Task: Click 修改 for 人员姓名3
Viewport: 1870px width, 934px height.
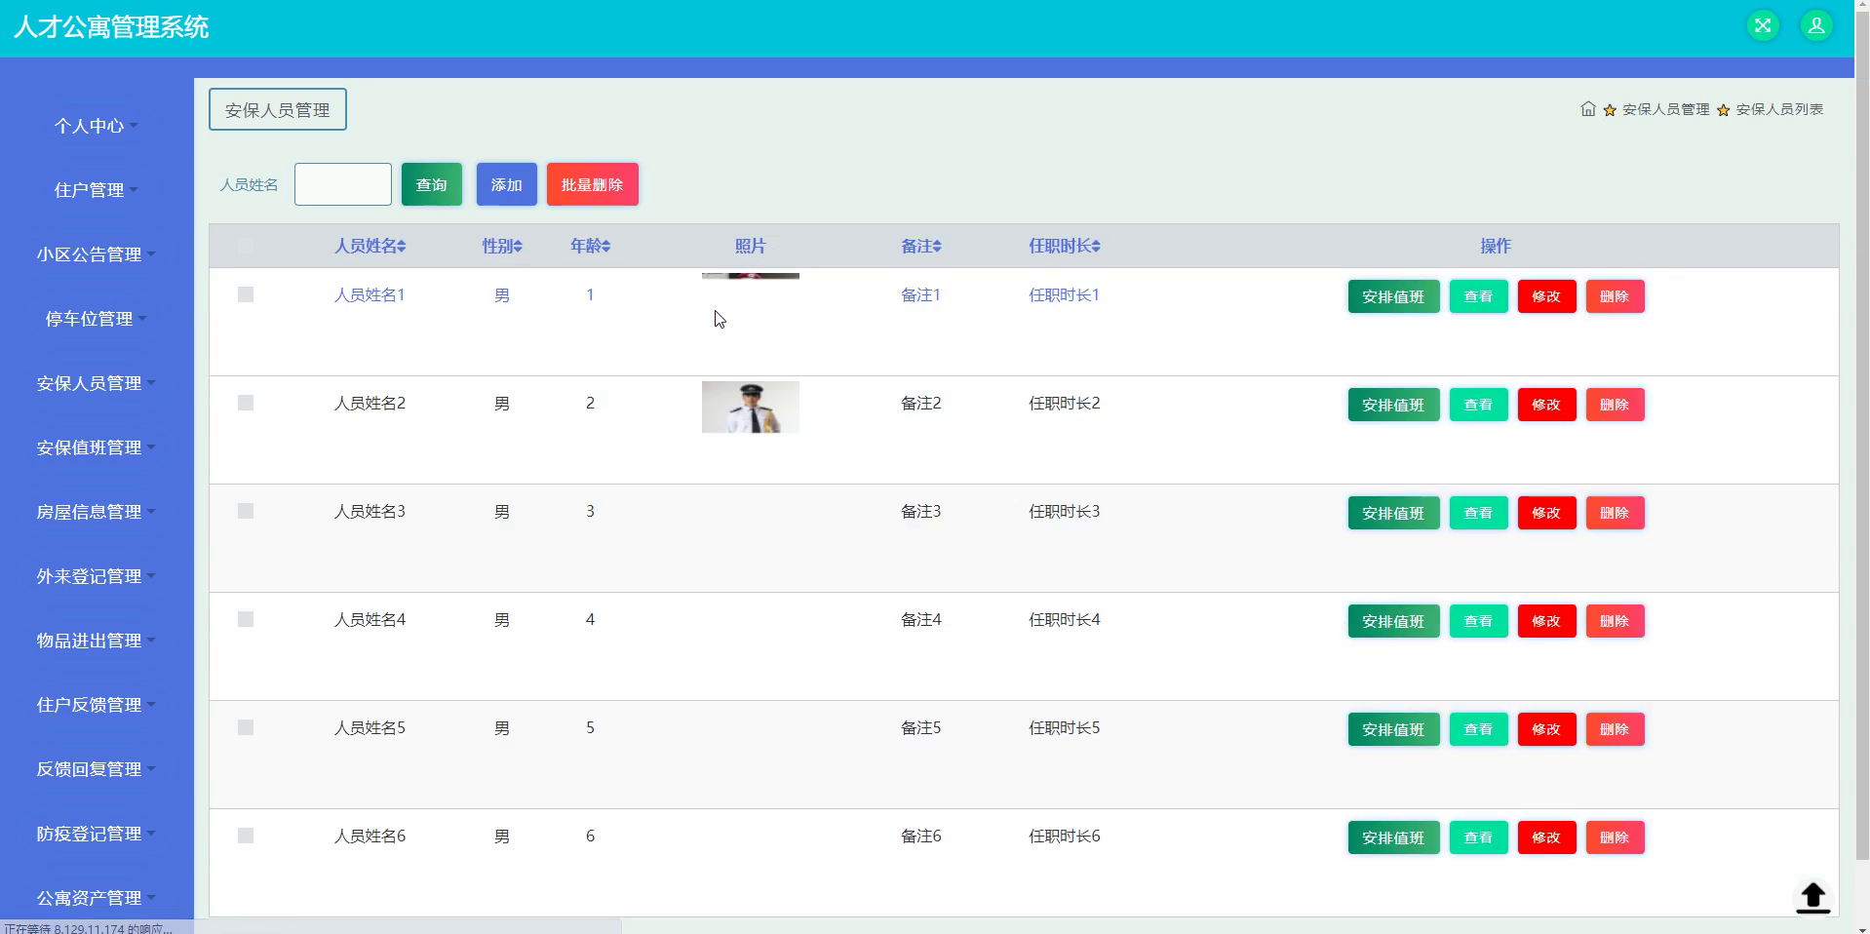Action: 1547,513
